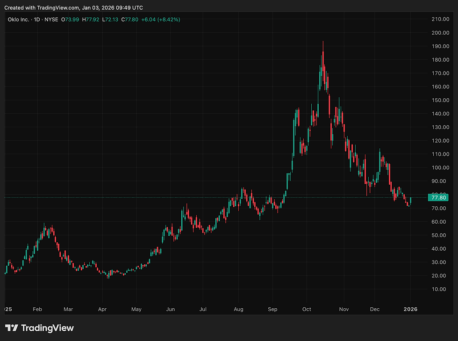Click the TradingView logo icon
This screenshot has height=341, width=458.
(12, 328)
